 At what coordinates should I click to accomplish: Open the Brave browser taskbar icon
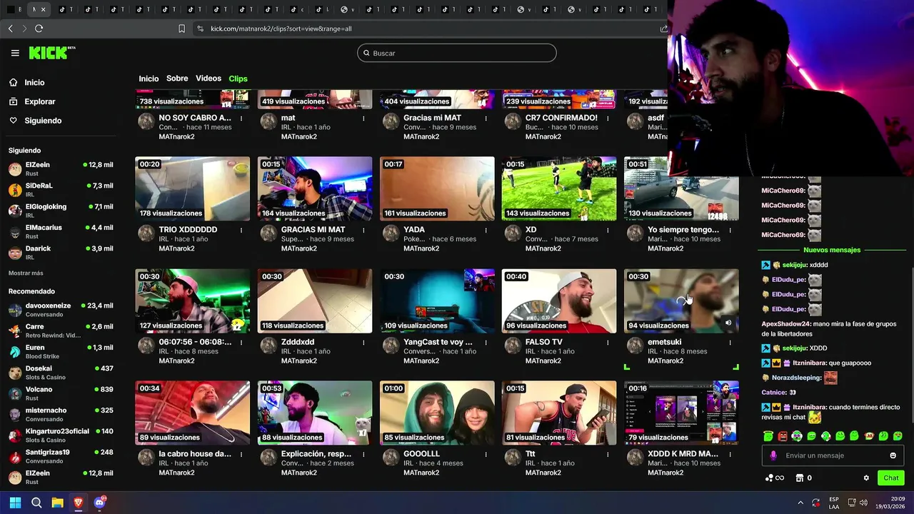[x=79, y=503]
